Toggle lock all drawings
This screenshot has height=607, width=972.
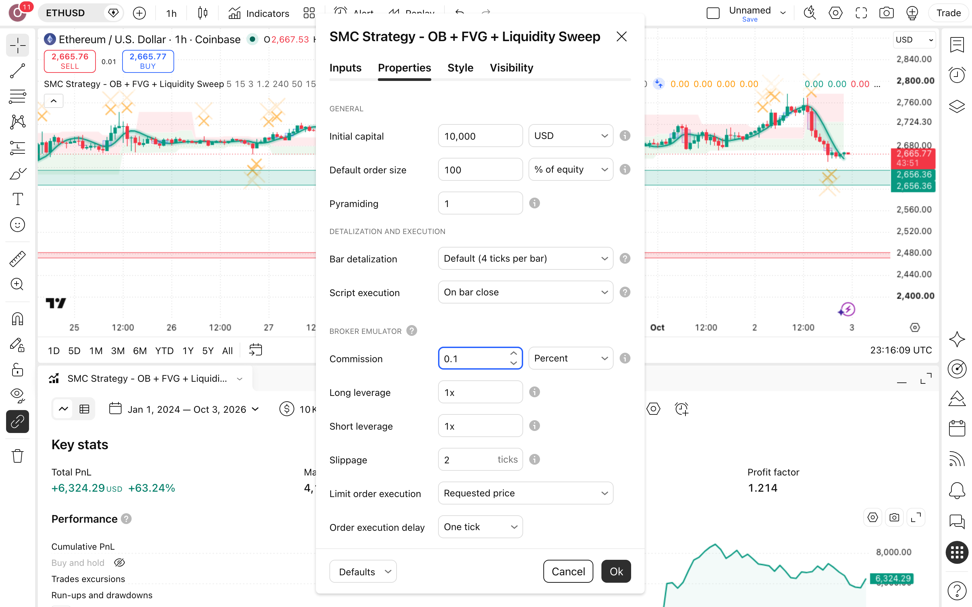coord(18,370)
